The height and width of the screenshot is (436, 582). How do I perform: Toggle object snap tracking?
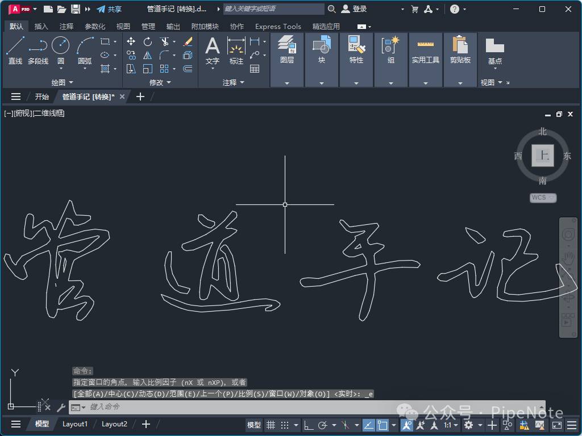click(x=368, y=425)
